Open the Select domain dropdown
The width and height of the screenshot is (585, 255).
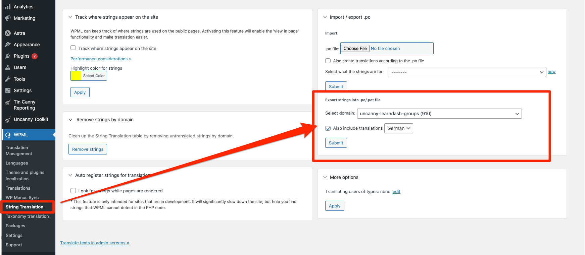click(x=439, y=114)
